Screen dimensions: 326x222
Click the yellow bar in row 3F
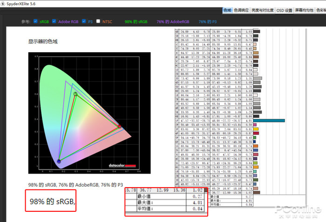(x=256, y=129)
